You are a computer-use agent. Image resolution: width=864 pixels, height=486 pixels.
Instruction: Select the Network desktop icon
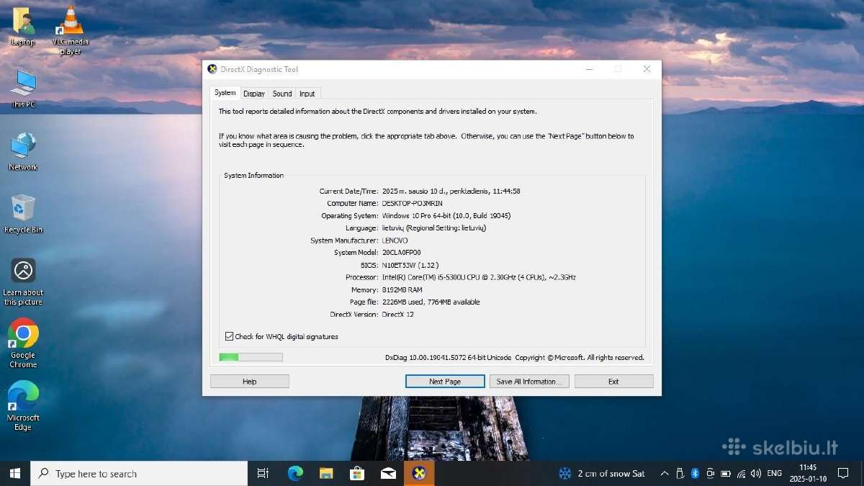coord(23,151)
